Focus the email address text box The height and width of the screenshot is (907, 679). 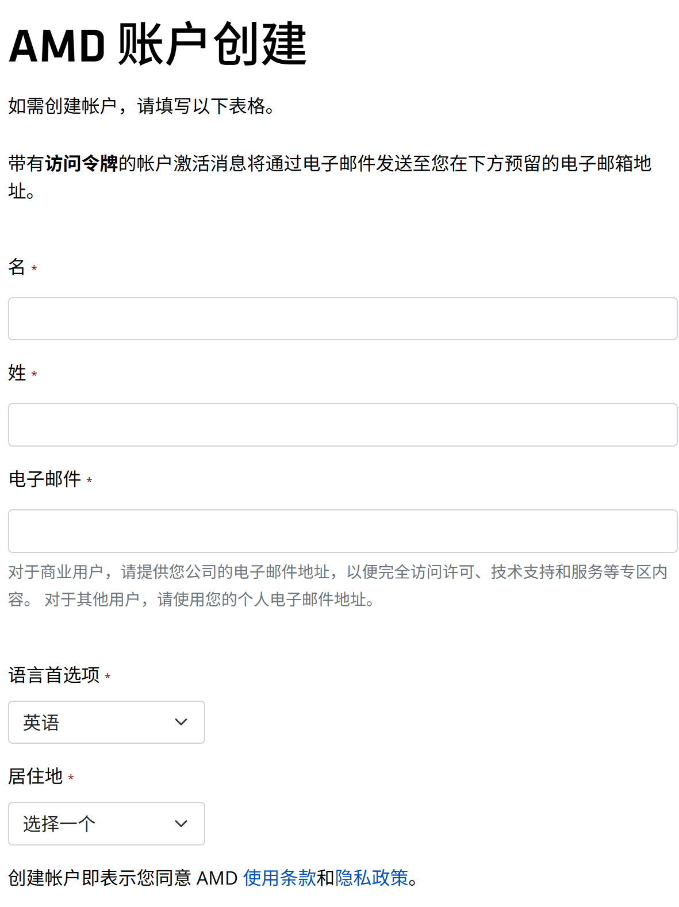(x=339, y=530)
